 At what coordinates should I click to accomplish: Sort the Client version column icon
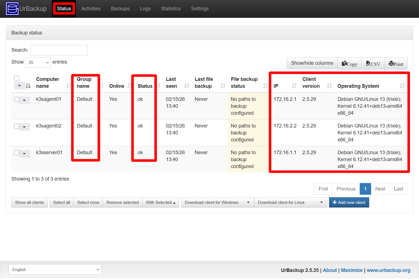click(x=329, y=86)
